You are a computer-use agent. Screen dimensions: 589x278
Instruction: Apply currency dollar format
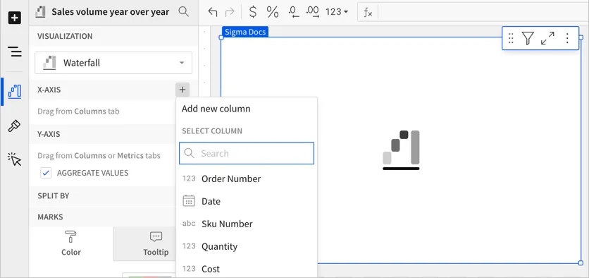point(253,12)
